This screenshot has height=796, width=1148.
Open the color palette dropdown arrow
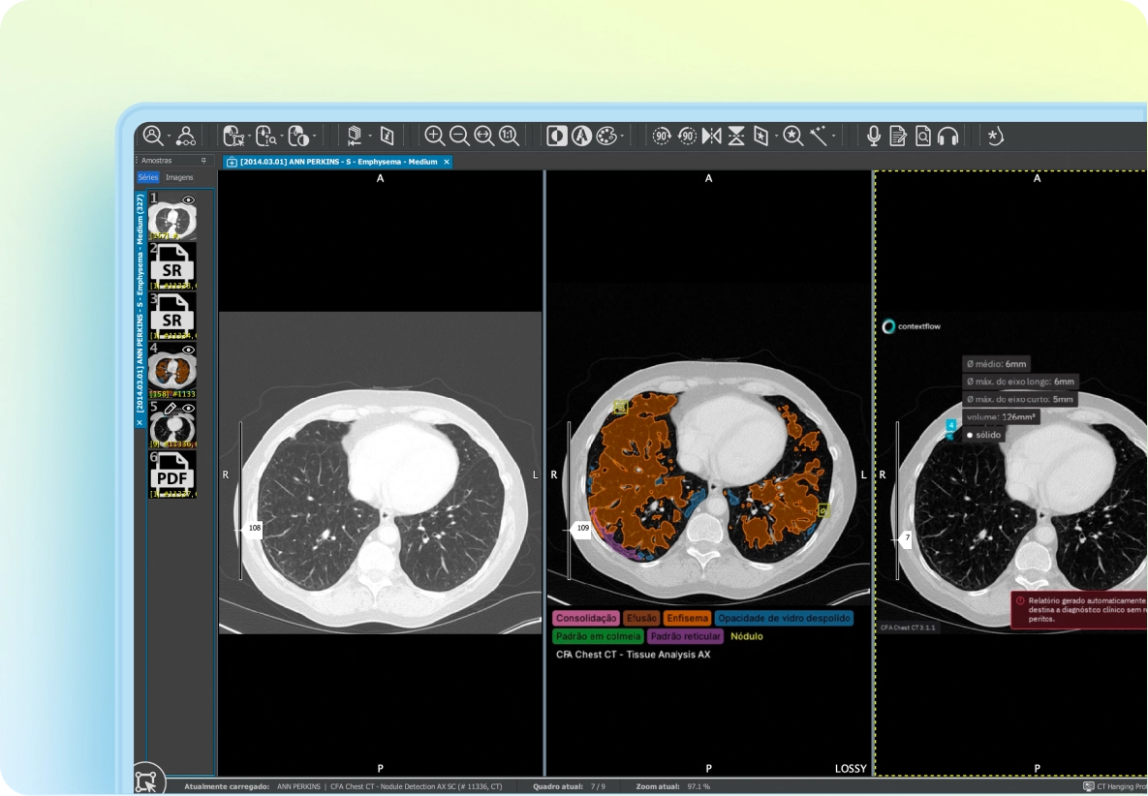tap(622, 137)
